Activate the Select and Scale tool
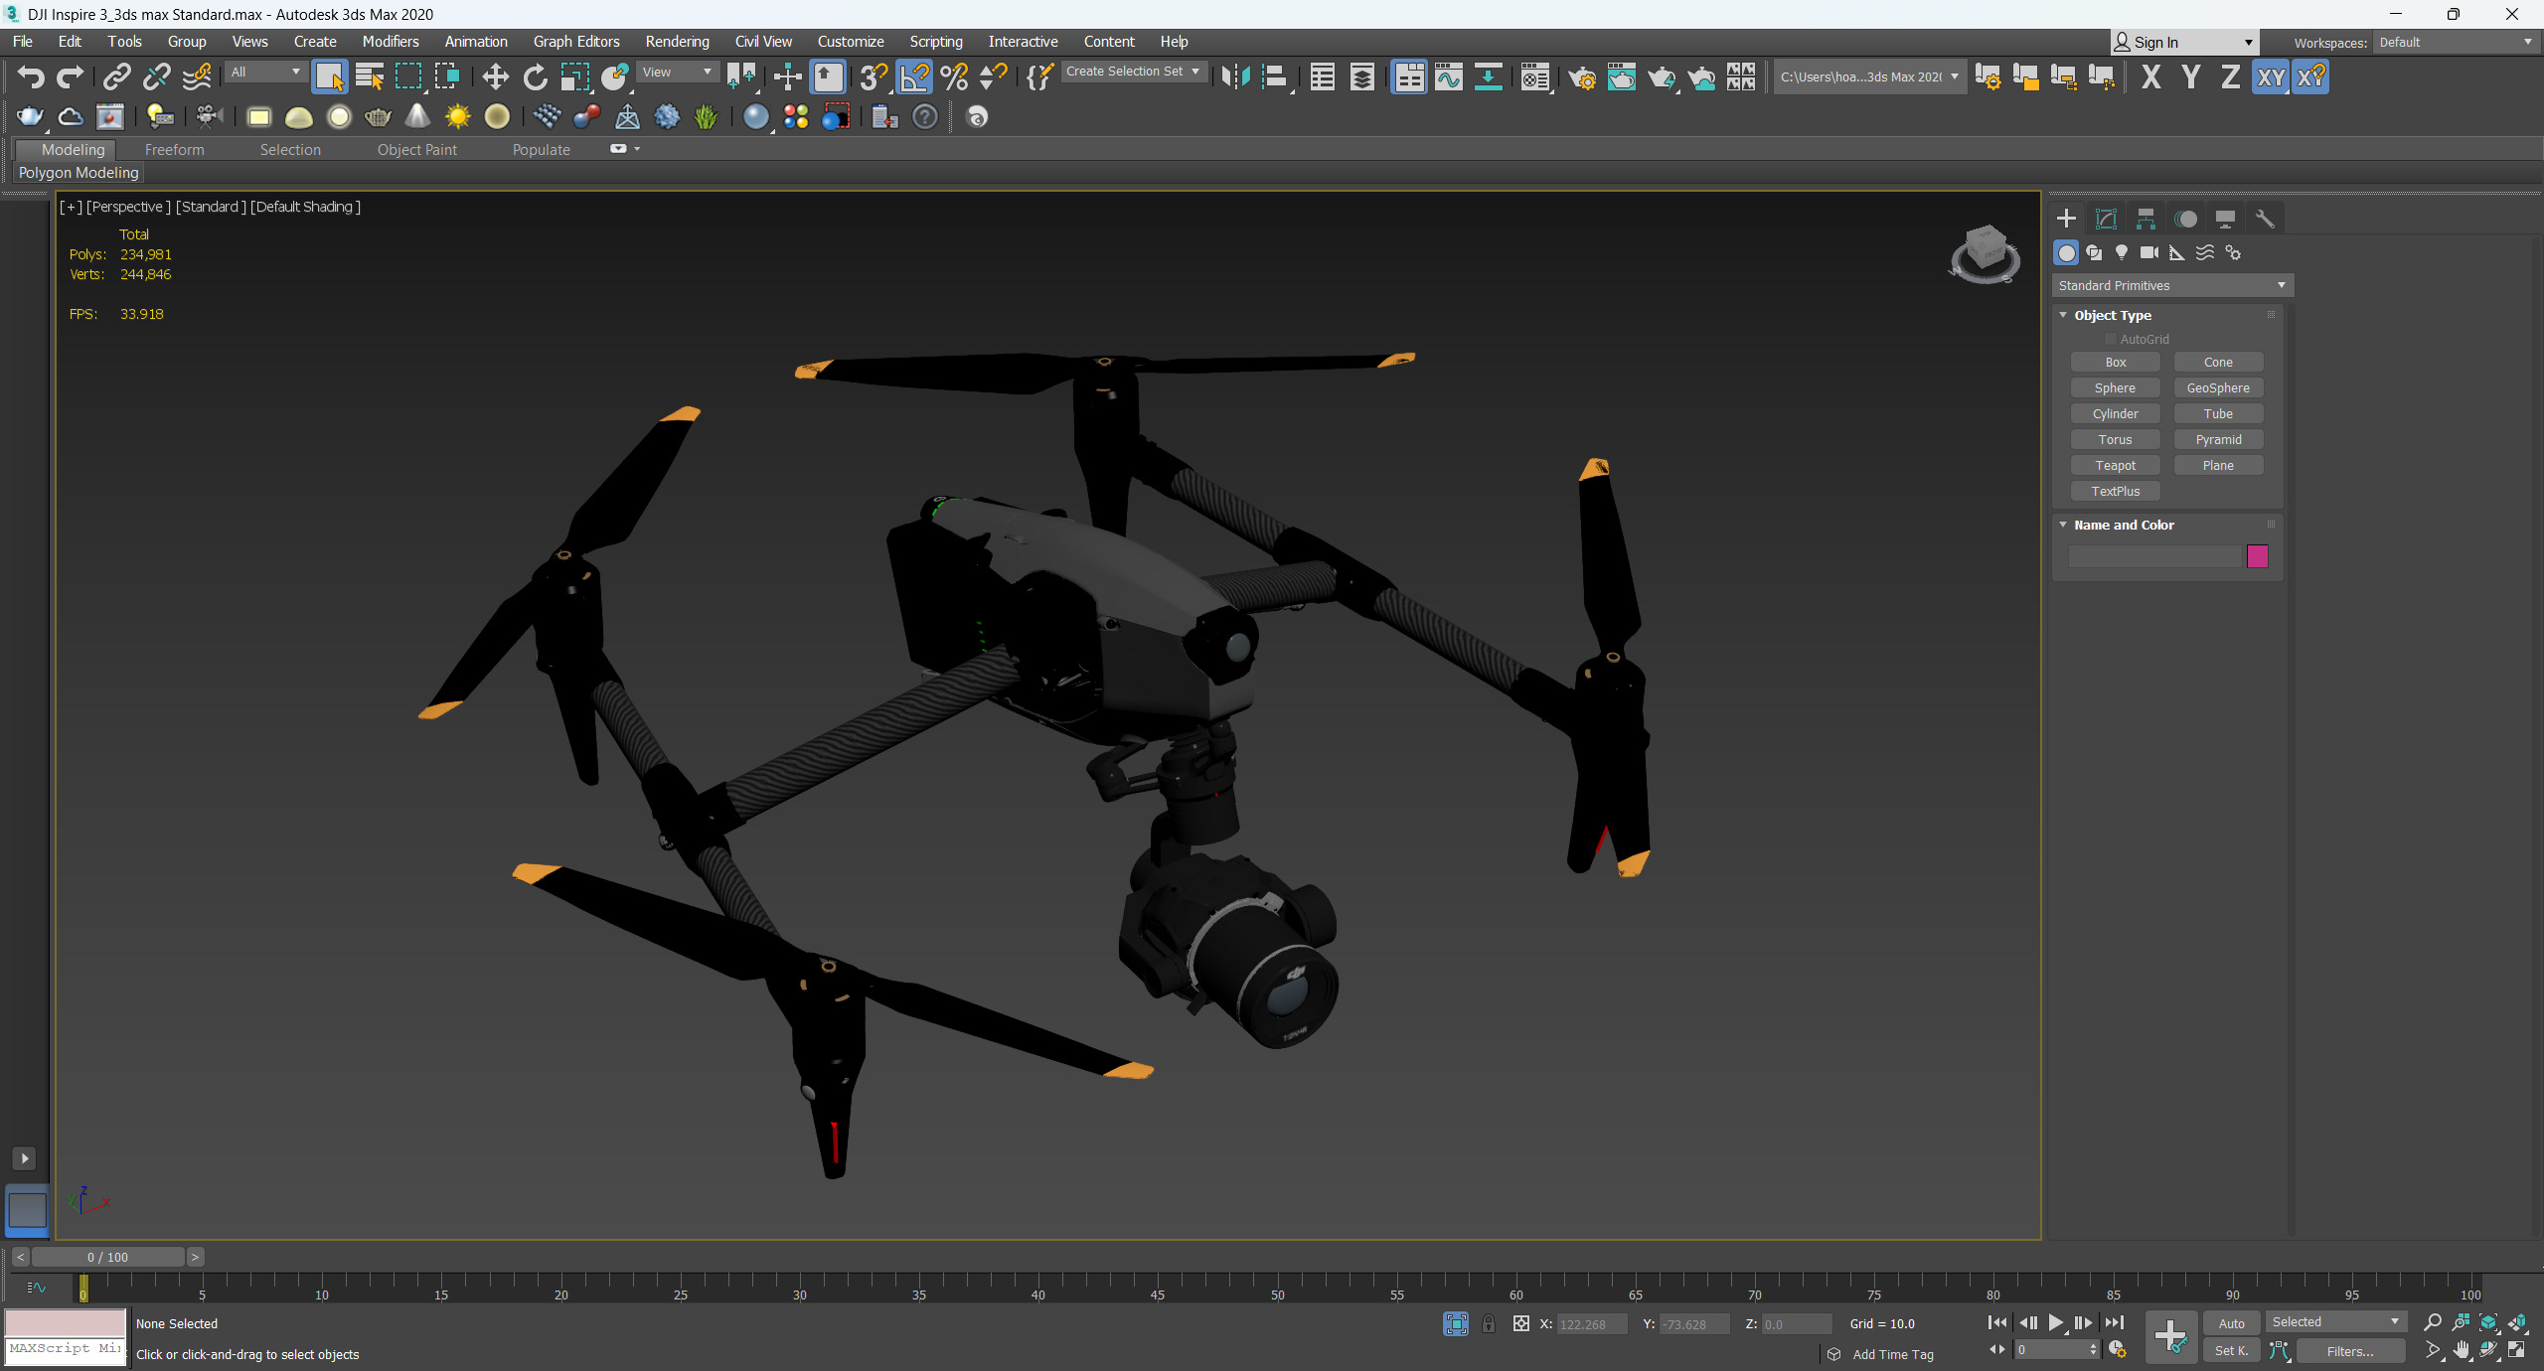2544x1371 pixels. (x=574, y=76)
